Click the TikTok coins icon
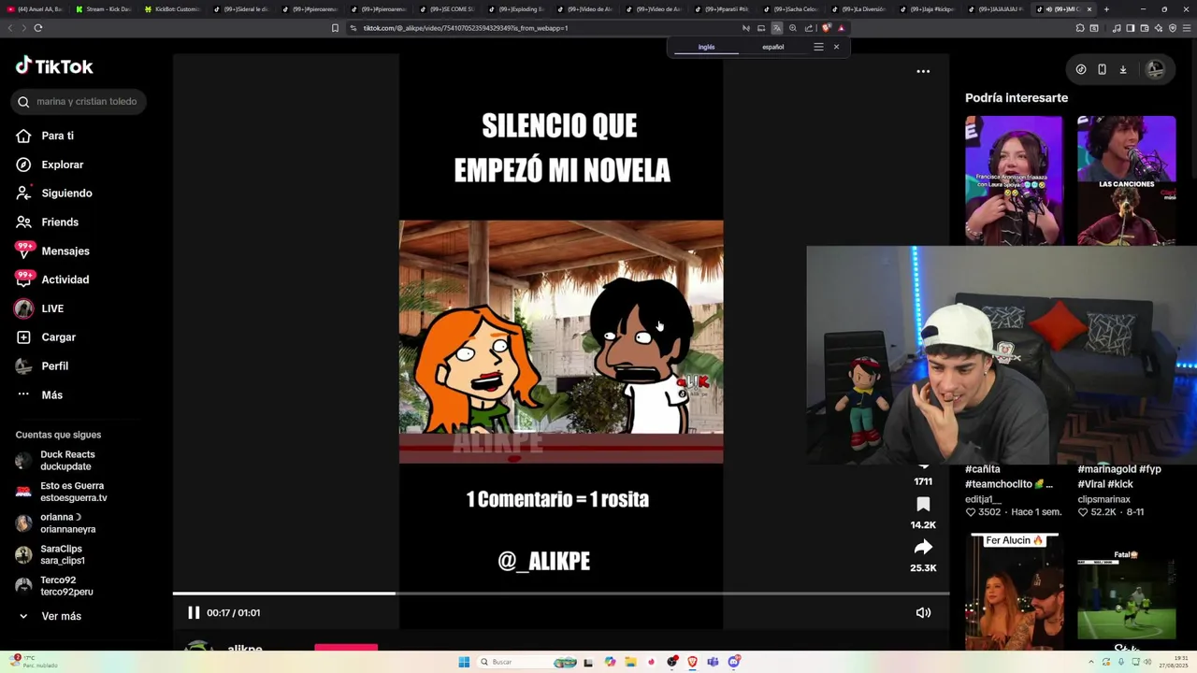The width and height of the screenshot is (1197, 673). (1081, 69)
